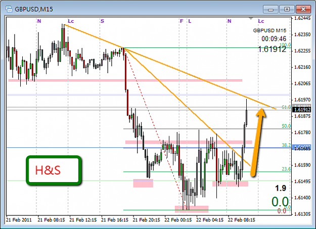The image size is (316, 229).
Task: Click the chart window icon beside GBPUSD,M15
Action: pos(9,9)
